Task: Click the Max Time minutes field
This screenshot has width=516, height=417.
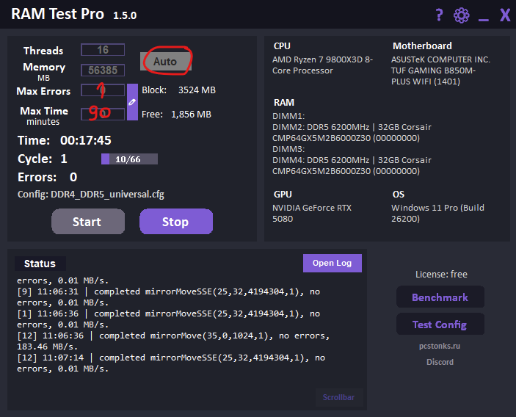Action: [103, 114]
